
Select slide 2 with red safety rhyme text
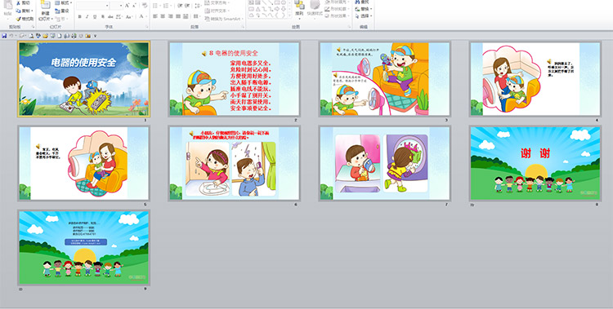pyautogui.click(x=235, y=79)
